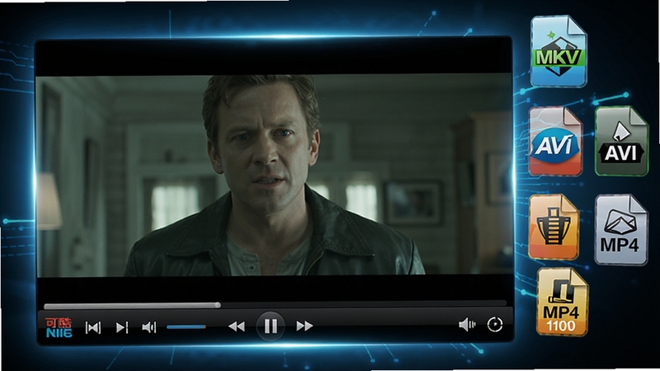Select the yellow MP4 1100 file icon
This screenshot has height=371, width=660.
point(562,302)
